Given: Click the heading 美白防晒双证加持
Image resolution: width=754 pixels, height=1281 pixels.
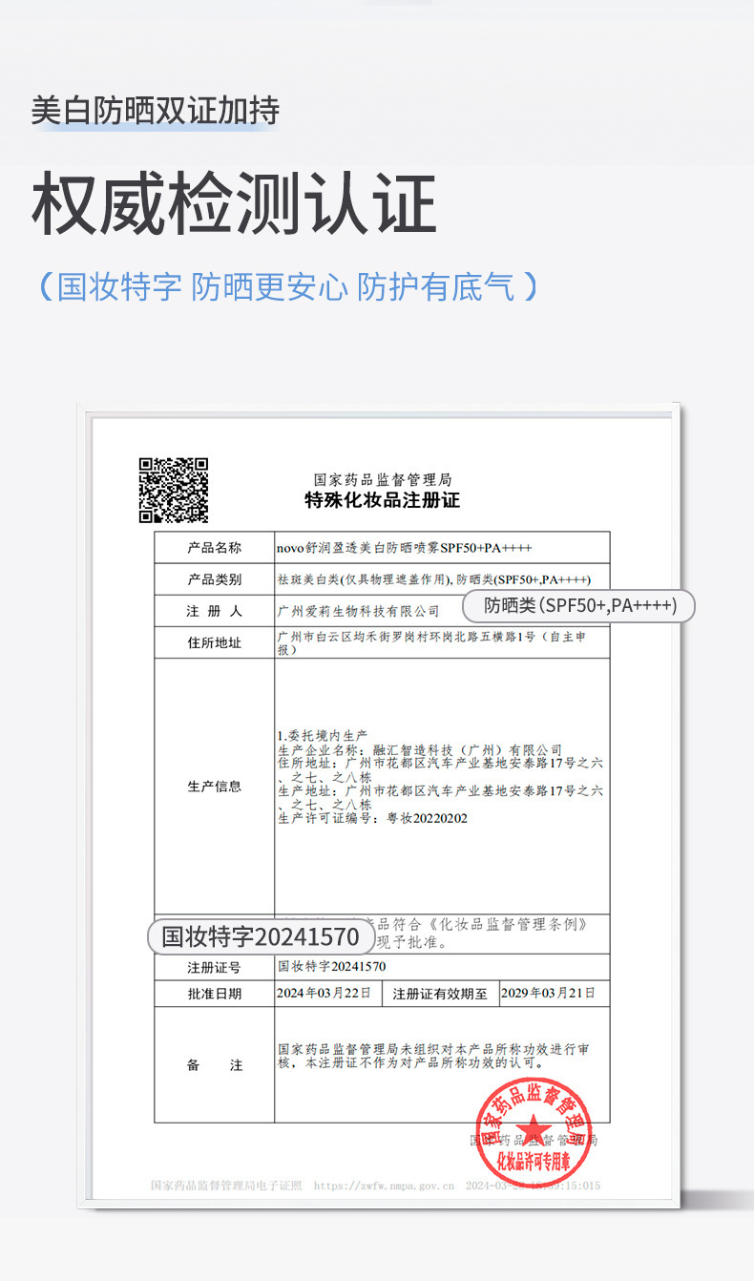Looking at the screenshot, I should tap(155, 111).
